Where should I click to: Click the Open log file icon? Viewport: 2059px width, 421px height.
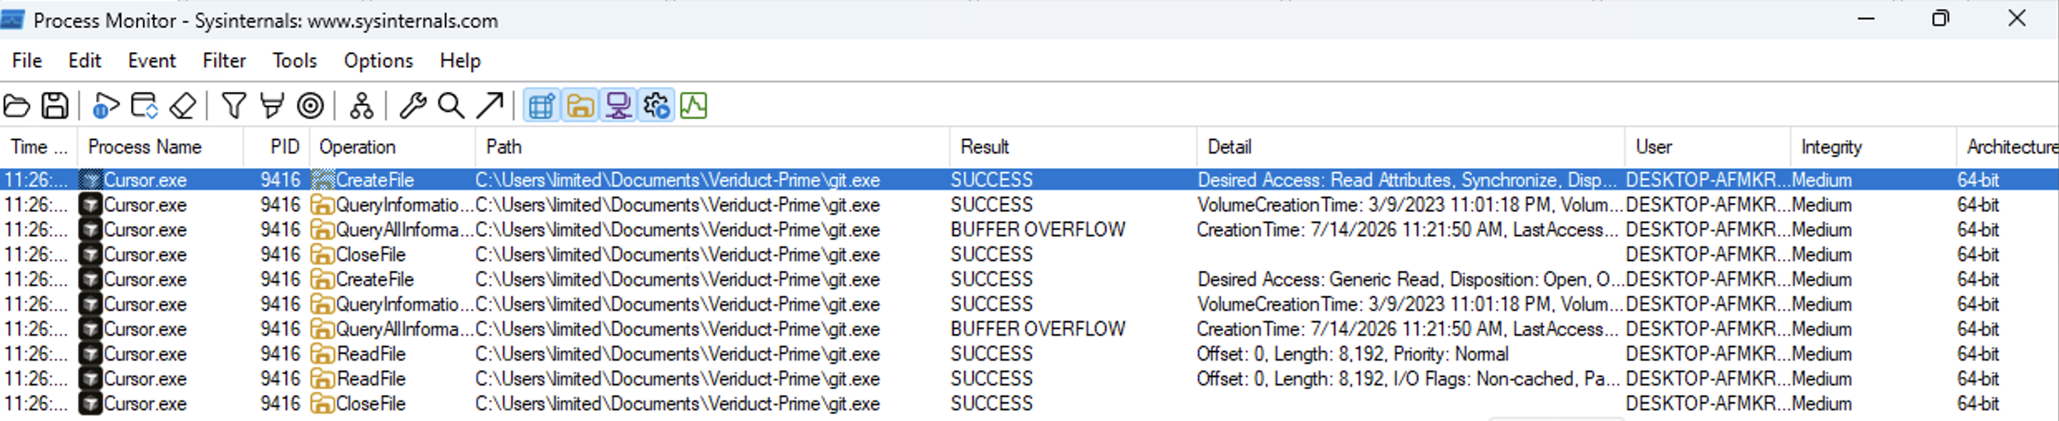click(x=17, y=106)
